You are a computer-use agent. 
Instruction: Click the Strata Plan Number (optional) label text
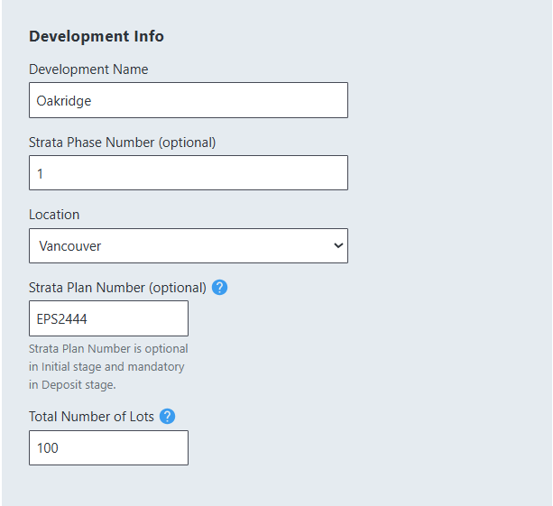coord(117,288)
